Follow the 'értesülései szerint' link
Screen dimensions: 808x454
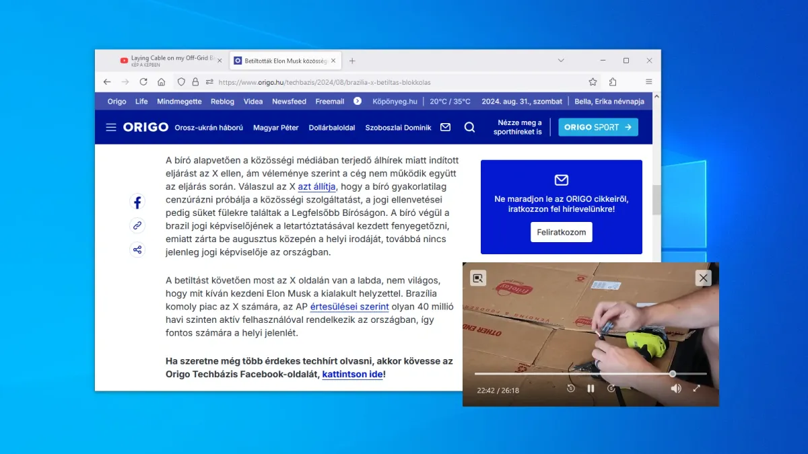click(x=349, y=307)
